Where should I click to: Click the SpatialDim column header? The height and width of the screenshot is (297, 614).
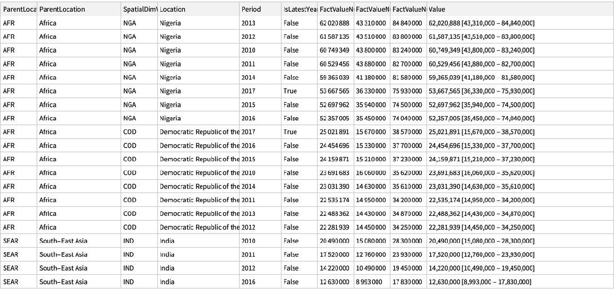point(139,10)
